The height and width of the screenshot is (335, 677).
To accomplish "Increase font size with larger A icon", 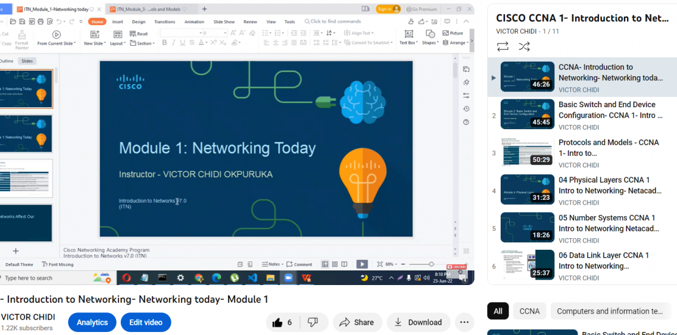I will point(233,33).
